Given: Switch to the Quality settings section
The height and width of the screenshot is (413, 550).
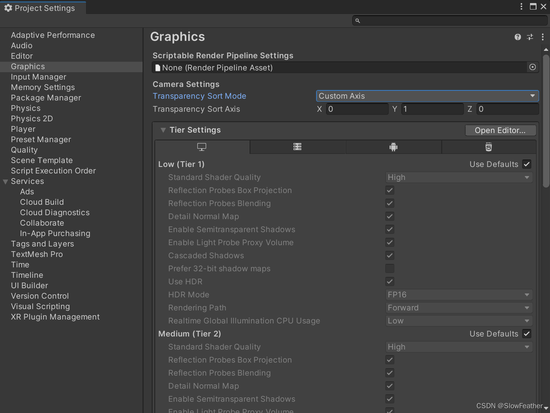Looking at the screenshot, I should (24, 150).
